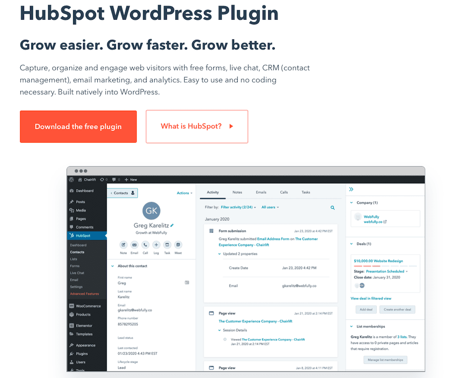
Task: Switch to the Notes tab
Action: coord(237,192)
